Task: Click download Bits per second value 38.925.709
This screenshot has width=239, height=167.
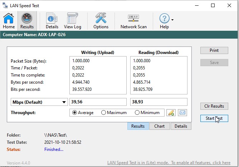Action: 143,89
